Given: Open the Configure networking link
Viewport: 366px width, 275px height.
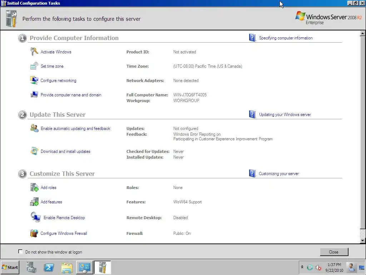Looking at the screenshot, I should [x=58, y=81].
